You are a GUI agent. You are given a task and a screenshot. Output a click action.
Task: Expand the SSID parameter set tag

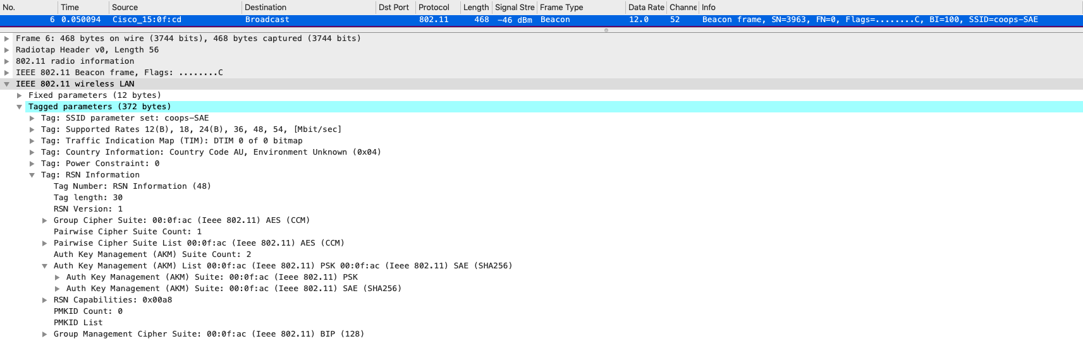[32, 118]
